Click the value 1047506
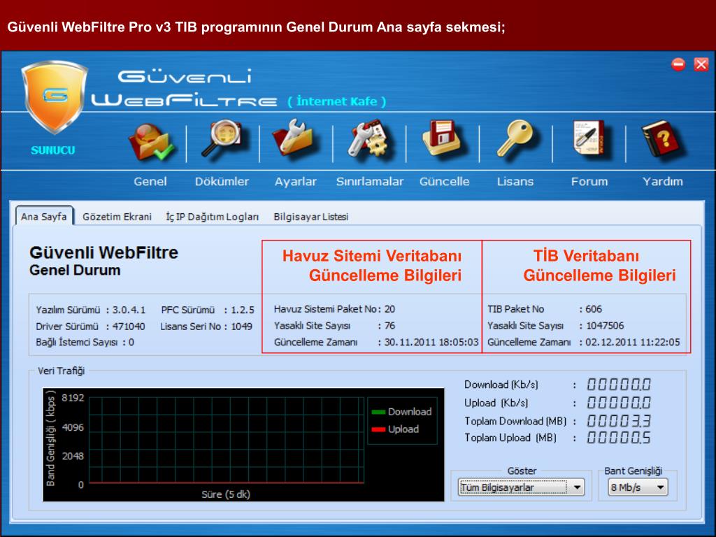 click(x=605, y=326)
